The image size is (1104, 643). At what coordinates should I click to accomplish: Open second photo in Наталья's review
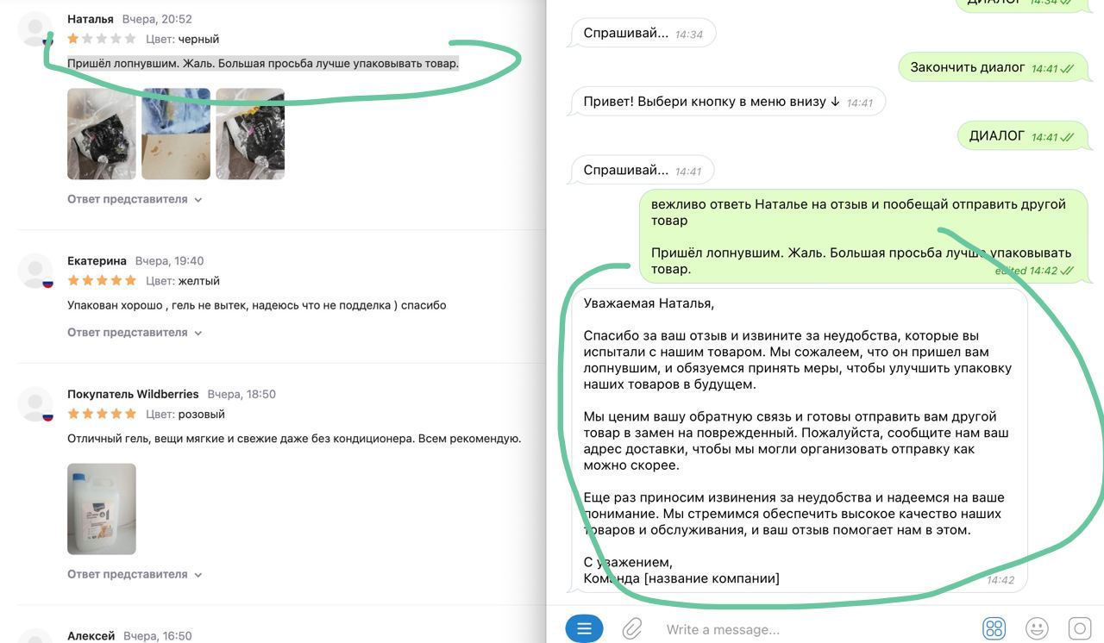point(176,134)
